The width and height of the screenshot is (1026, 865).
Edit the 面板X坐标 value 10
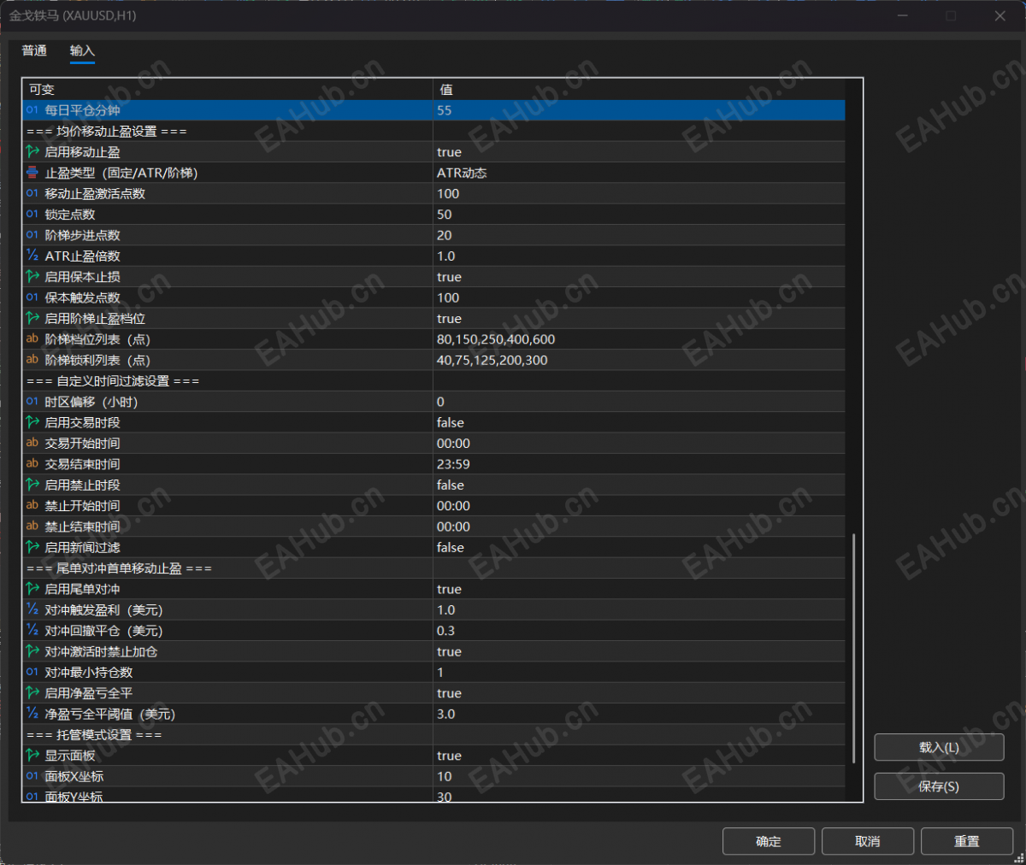point(639,776)
